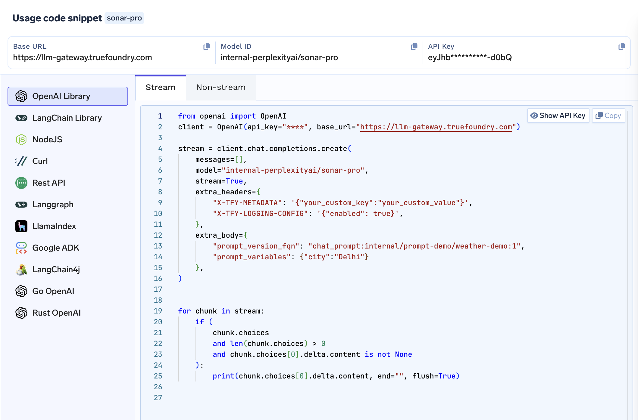Click the Go OpenAI icon
Screen dimensions: 638x420
tap(21, 291)
